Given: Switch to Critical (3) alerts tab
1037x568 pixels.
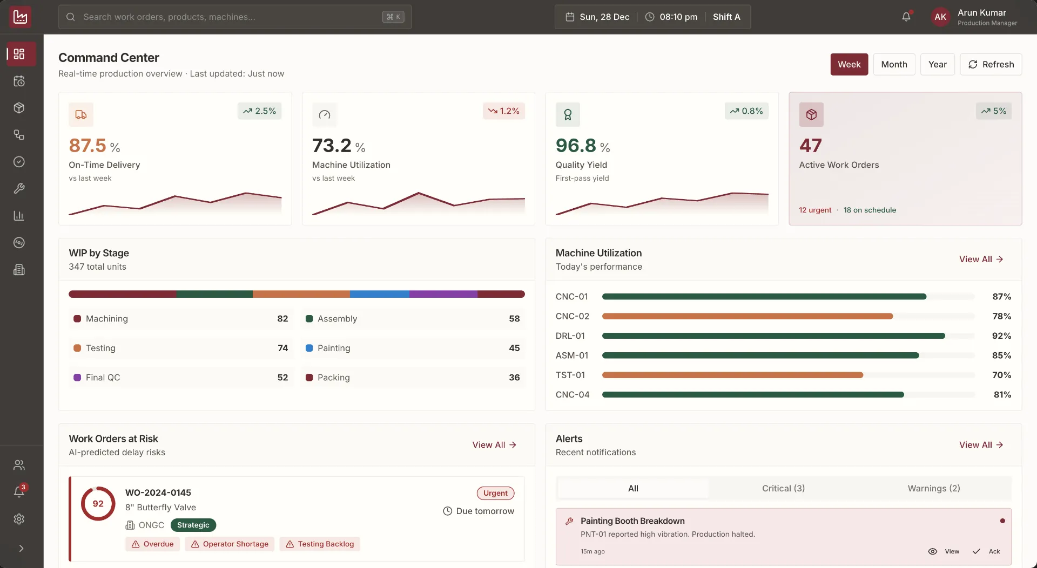Looking at the screenshot, I should (x=783, y=488).
